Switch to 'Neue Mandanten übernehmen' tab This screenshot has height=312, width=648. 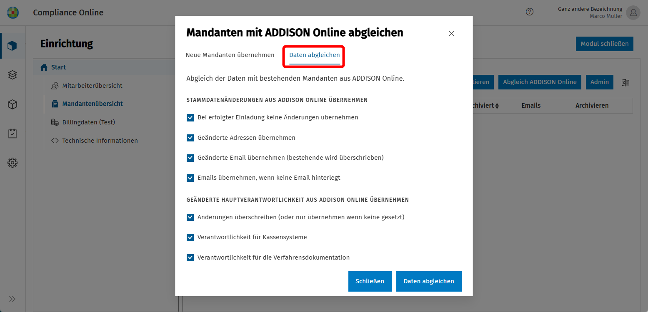[230, 55]
